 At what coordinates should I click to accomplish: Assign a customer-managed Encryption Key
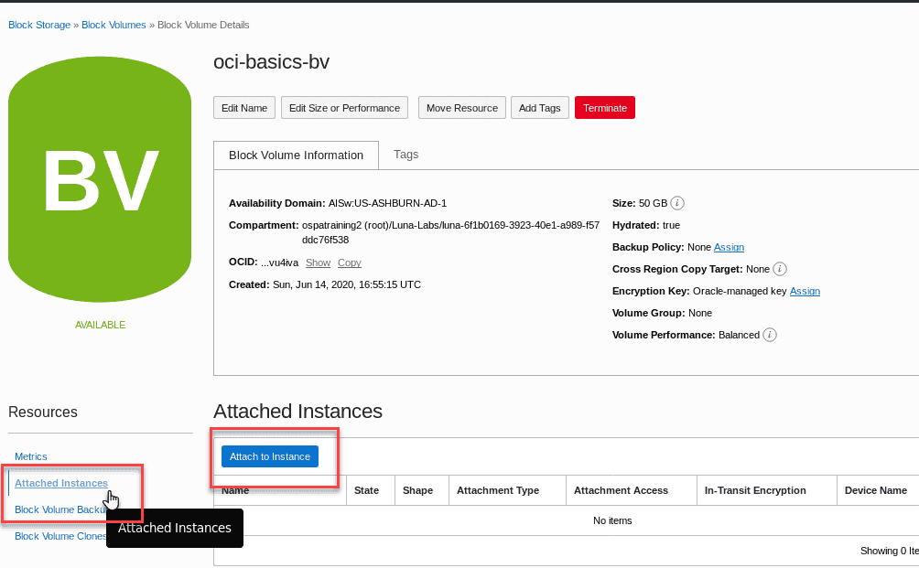805,291
